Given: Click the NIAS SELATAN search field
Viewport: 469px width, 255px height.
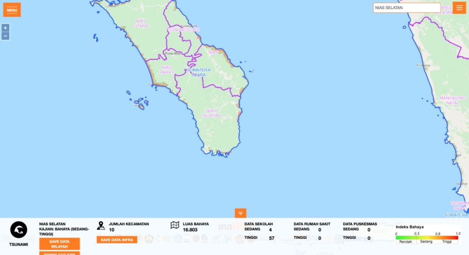Looking at the screenshot, I should click(407, 8).
